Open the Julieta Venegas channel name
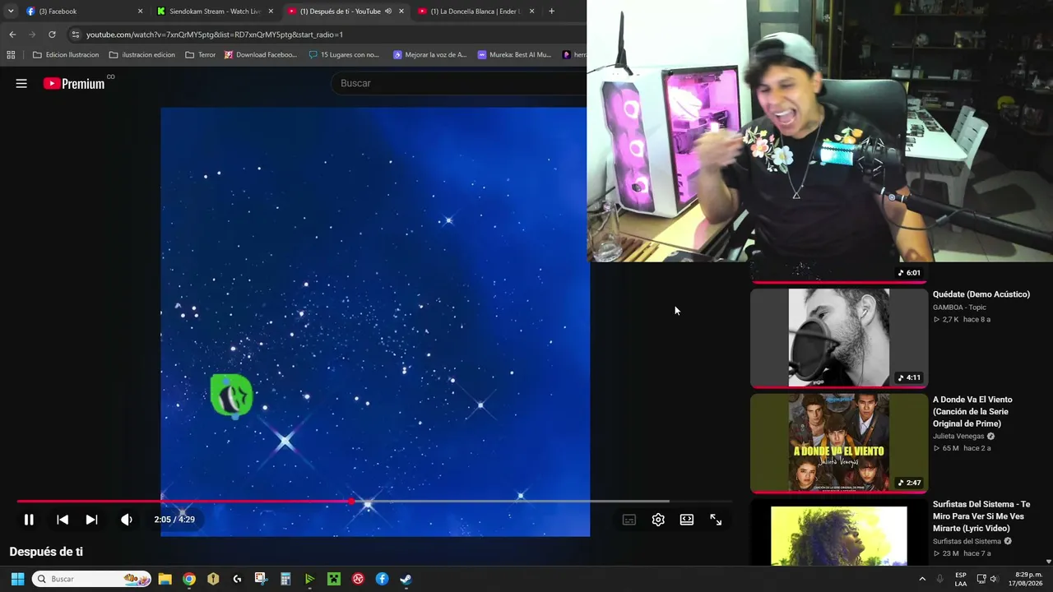The width and height of the screenshot is (1053, 592). (x=958, y=437)
